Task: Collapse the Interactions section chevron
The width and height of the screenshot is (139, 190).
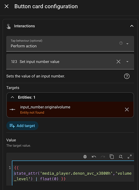Action: 132,26
